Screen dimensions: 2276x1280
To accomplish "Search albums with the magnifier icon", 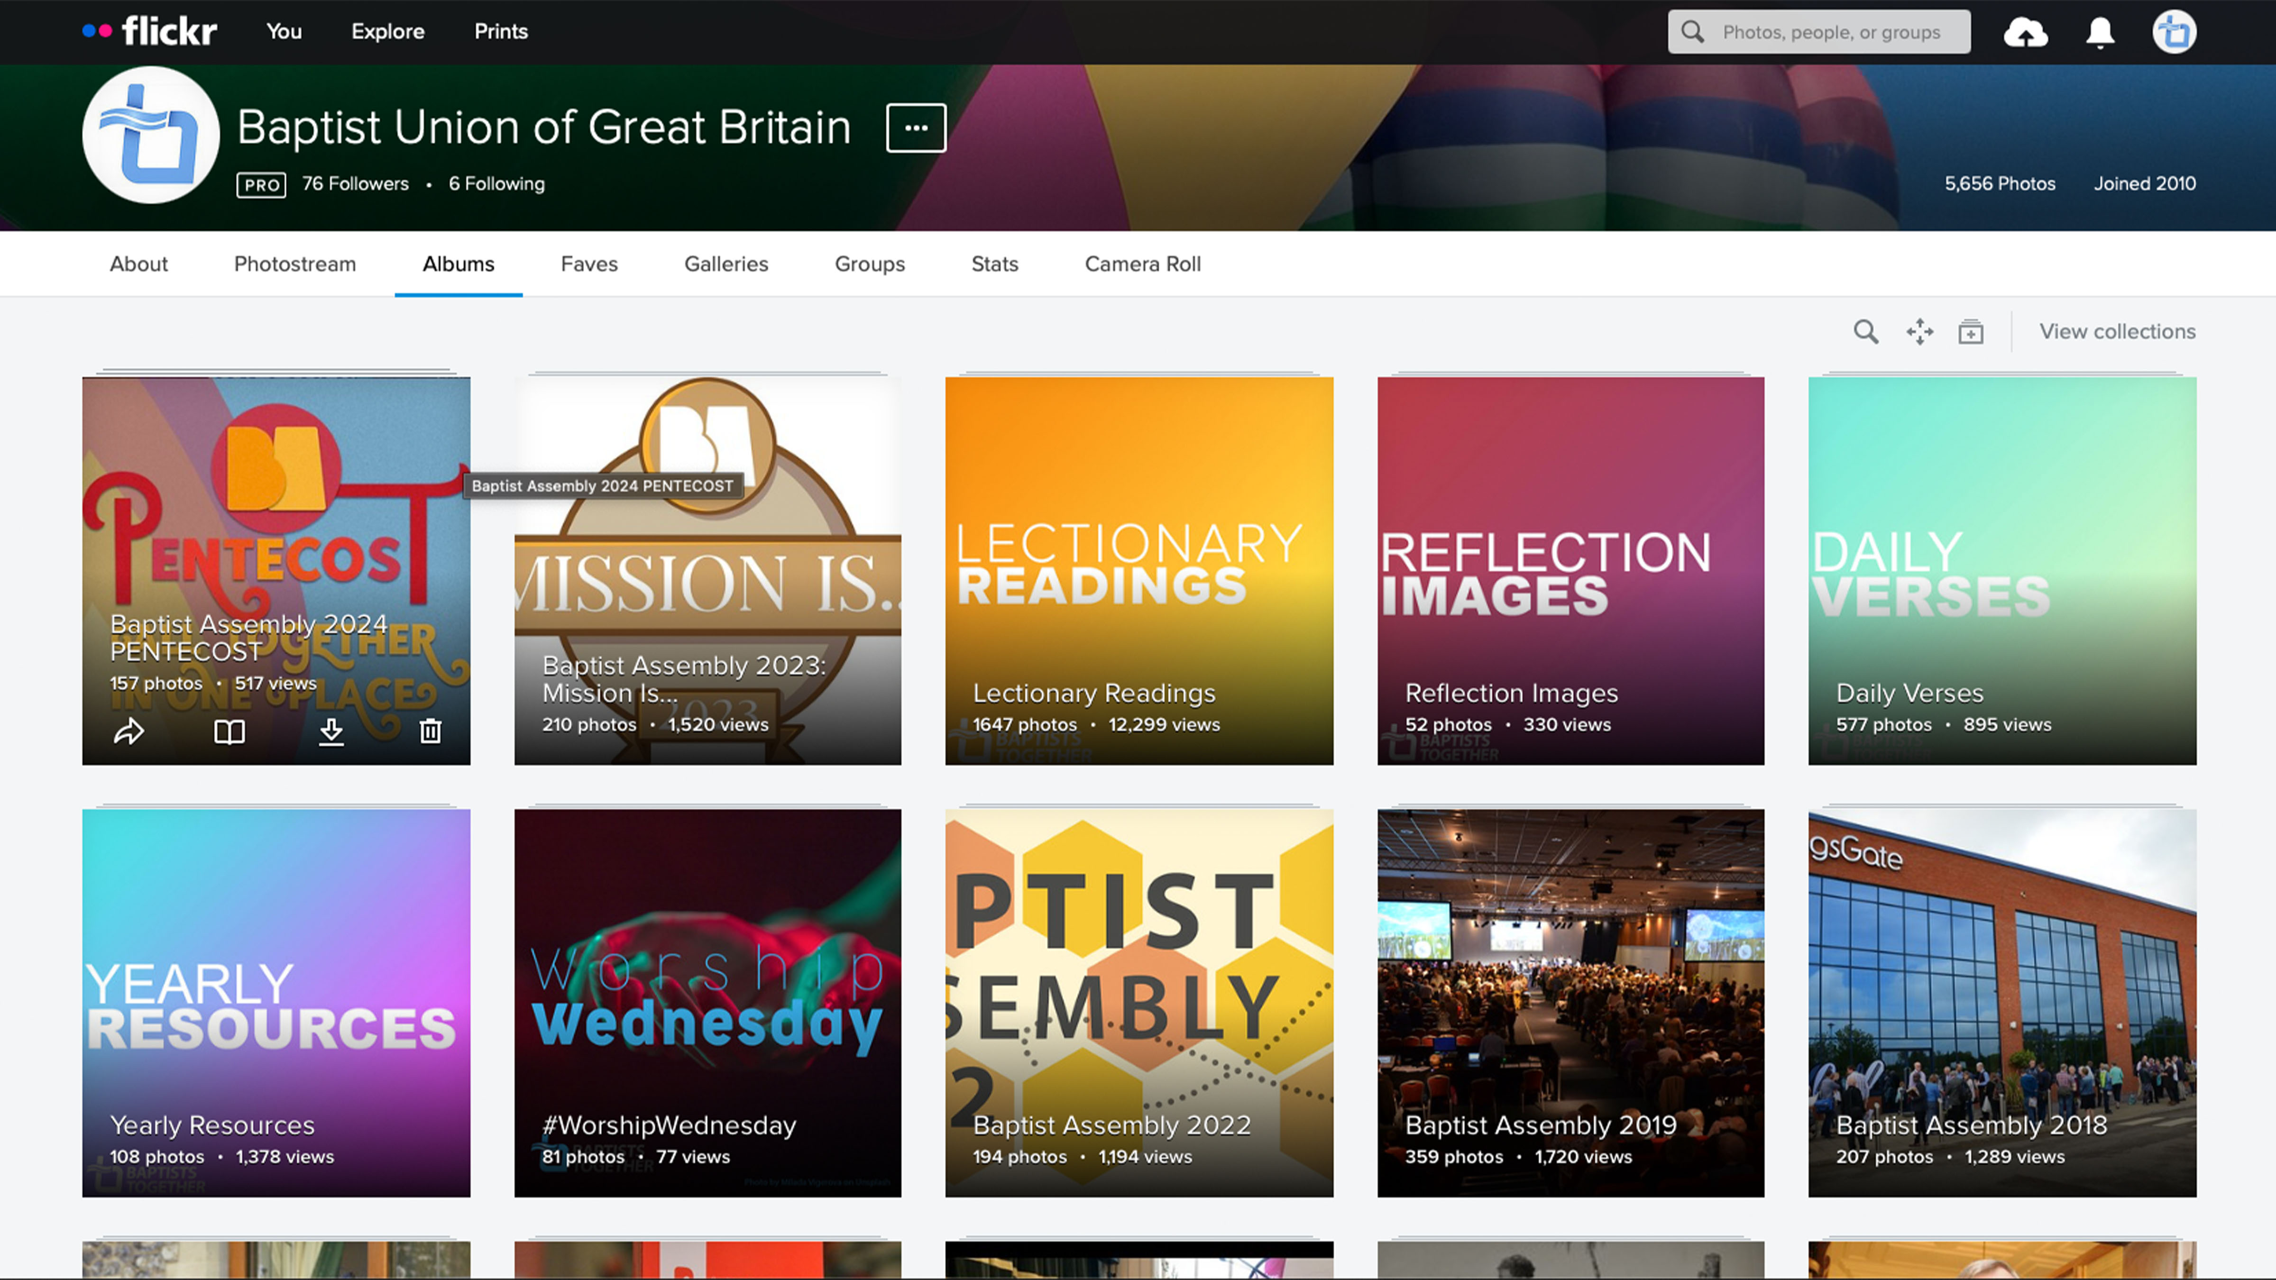I will tap(1865, 332).
